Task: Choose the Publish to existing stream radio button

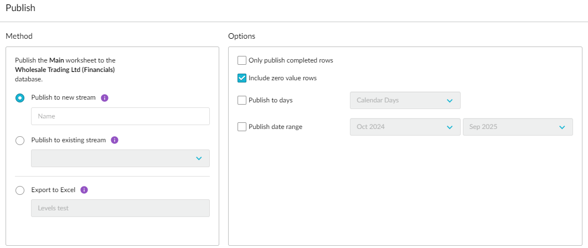Action: tap(20, 141)
